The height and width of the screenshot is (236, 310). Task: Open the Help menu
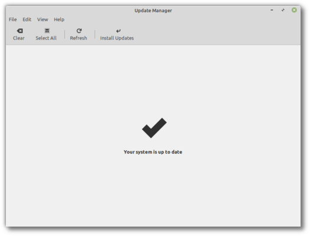click(x=59, y=19)
